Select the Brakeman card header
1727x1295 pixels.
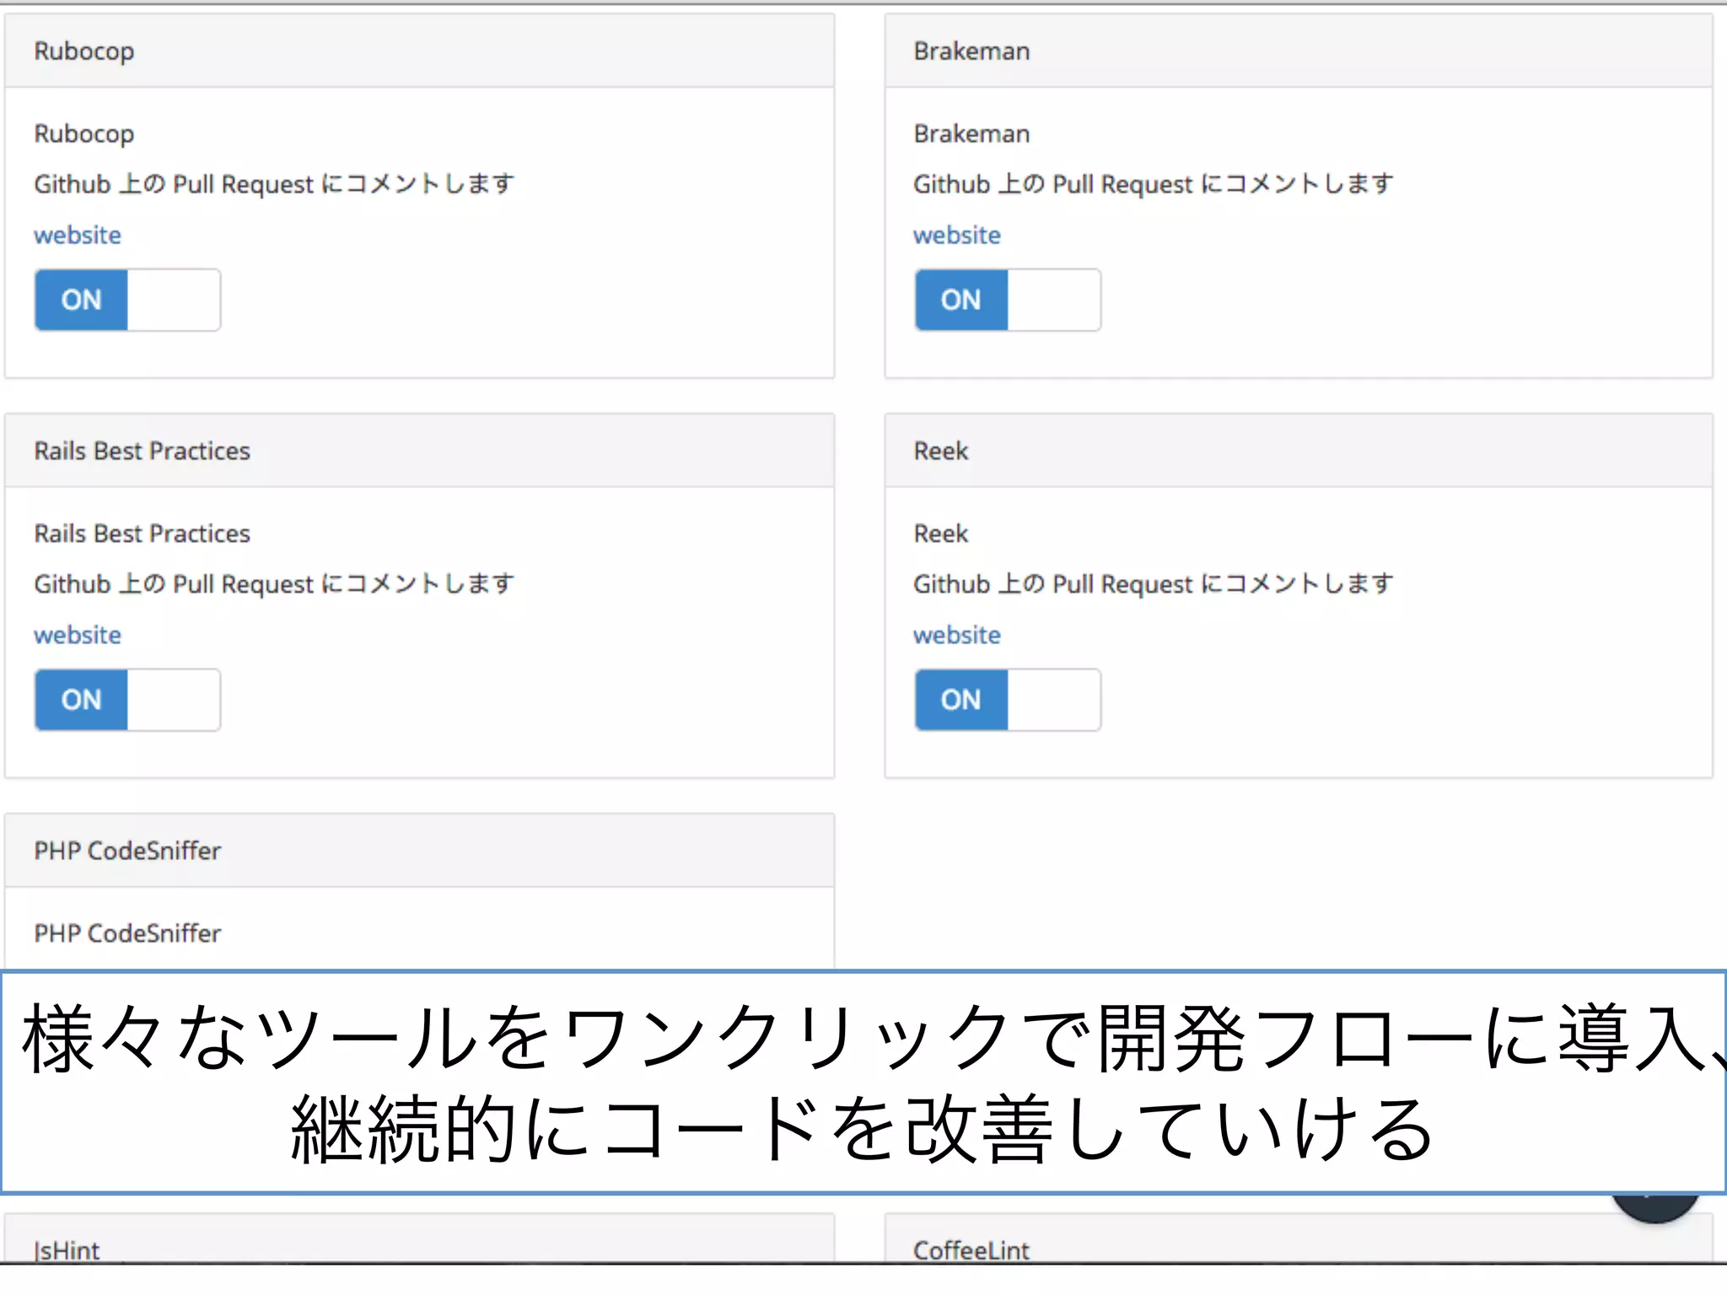1299,51
